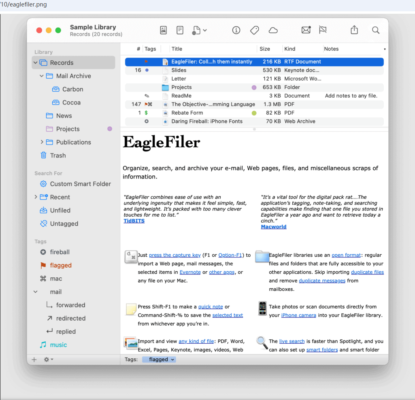Follow the "press the capture key" link

pyautogui.click(x=175, y=255)
